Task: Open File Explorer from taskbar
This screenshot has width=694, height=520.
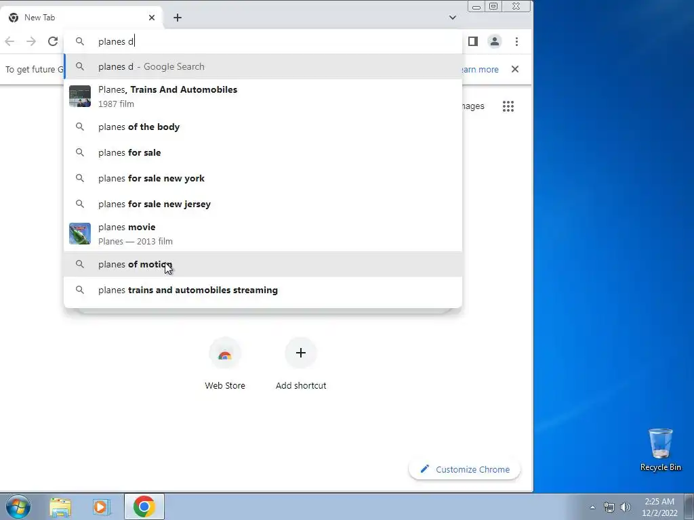Action: 60,506
